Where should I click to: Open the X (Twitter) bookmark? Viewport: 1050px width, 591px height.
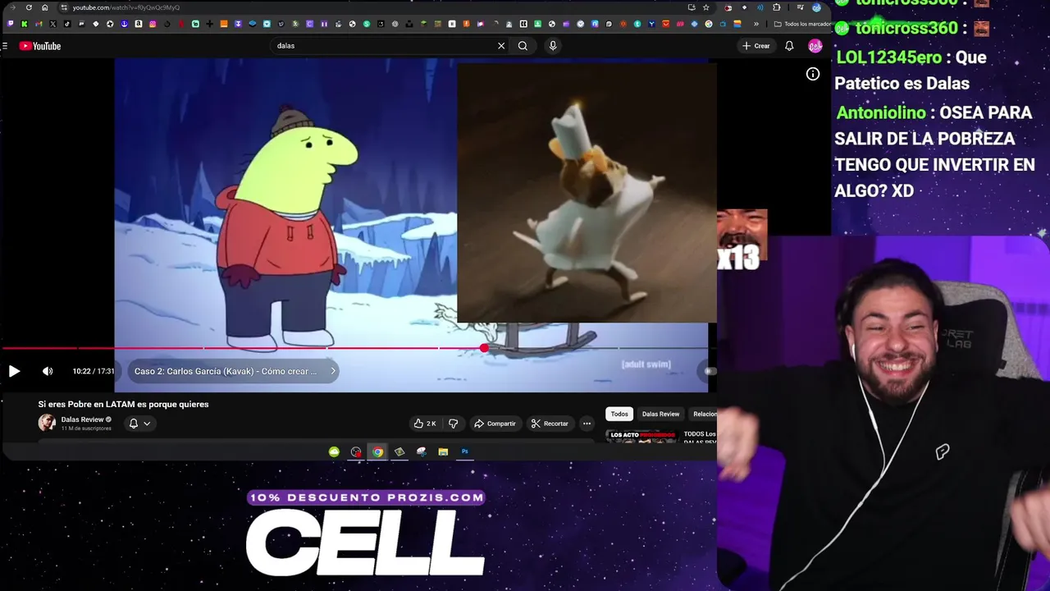point(52,24)
